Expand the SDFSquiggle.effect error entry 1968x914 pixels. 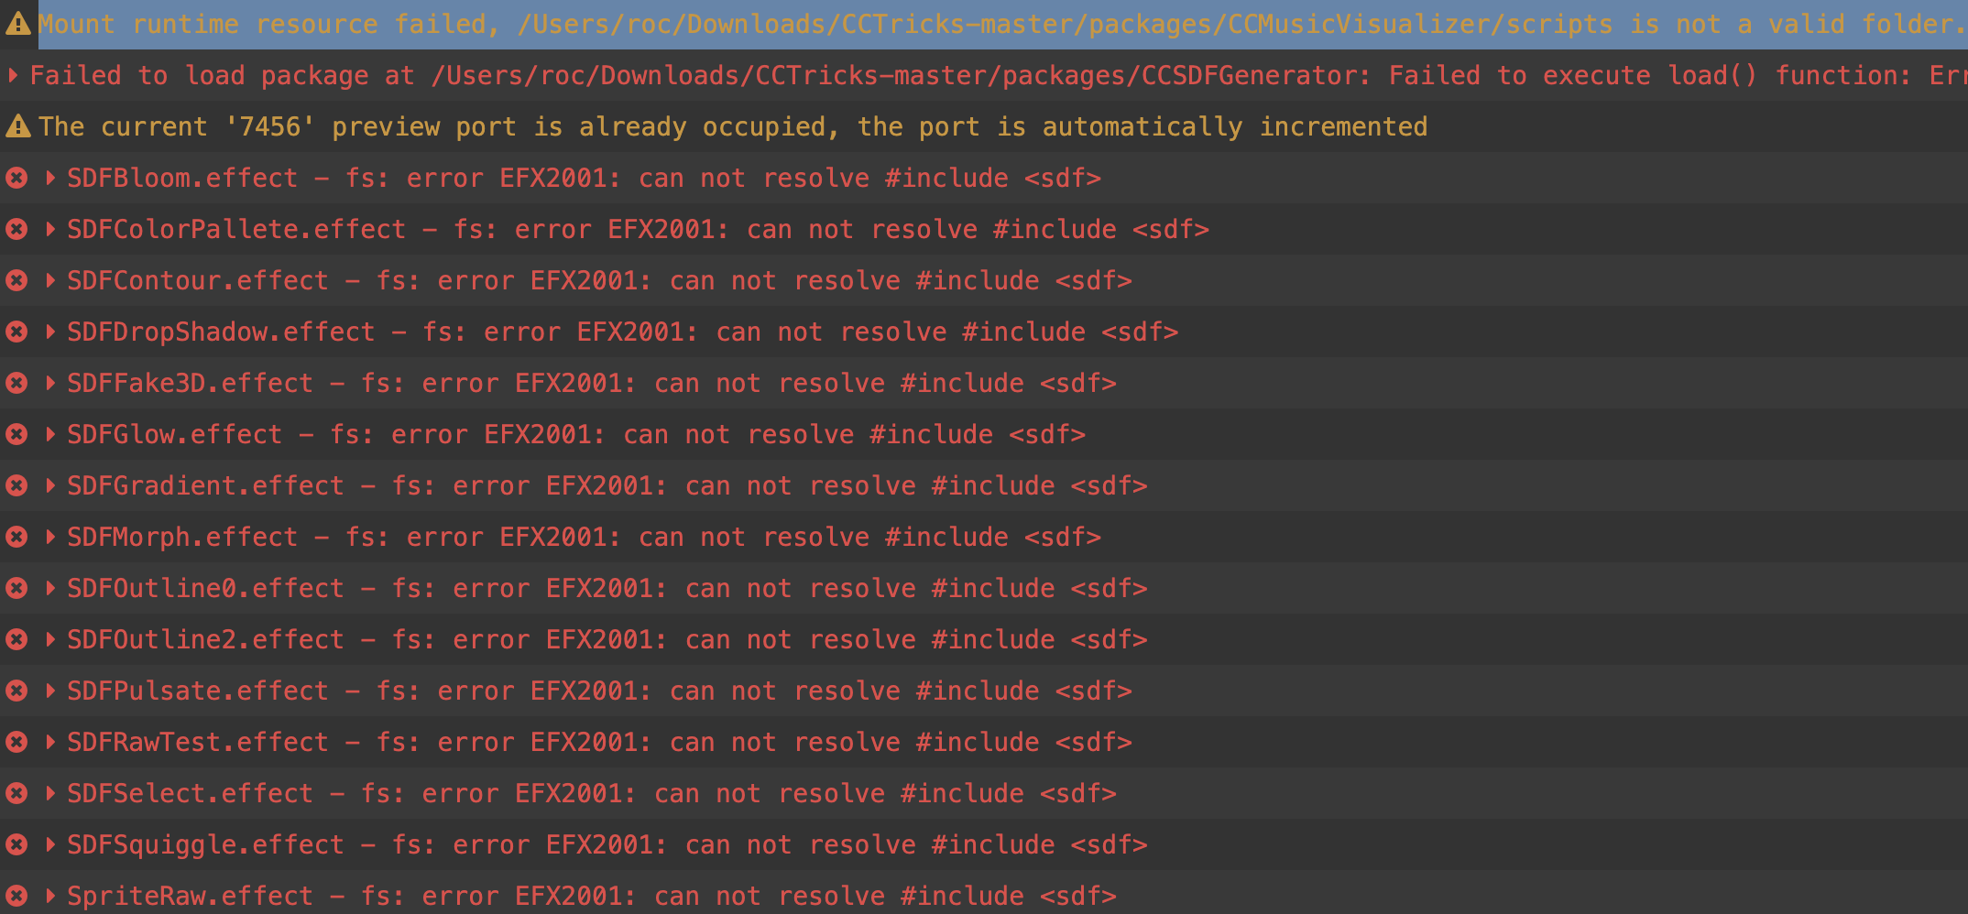[50, 844]
